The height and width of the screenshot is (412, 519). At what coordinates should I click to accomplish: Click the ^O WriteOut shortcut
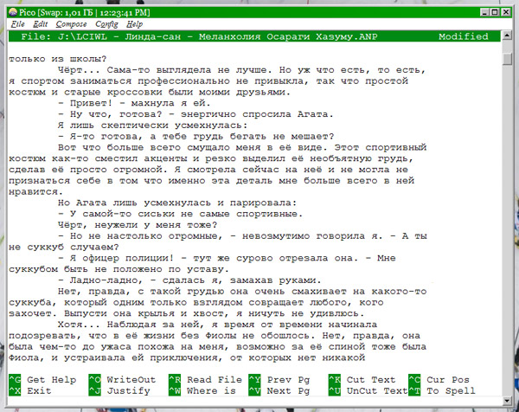(122, 380)
